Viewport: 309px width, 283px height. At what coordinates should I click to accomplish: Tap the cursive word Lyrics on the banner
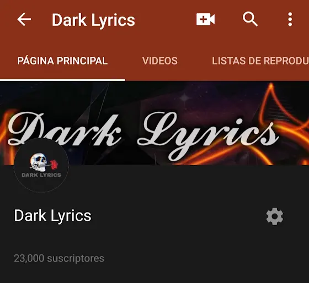pyautogui.click(x=208, y=135)
